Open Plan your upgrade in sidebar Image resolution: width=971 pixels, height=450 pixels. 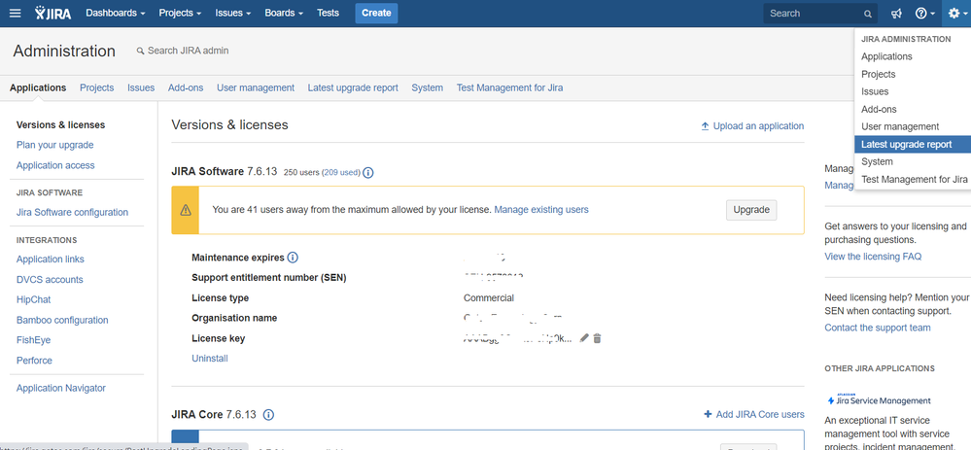tap(55, 145)
